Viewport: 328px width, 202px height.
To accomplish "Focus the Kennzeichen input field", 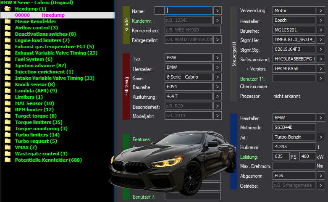I will coord(193,30).
